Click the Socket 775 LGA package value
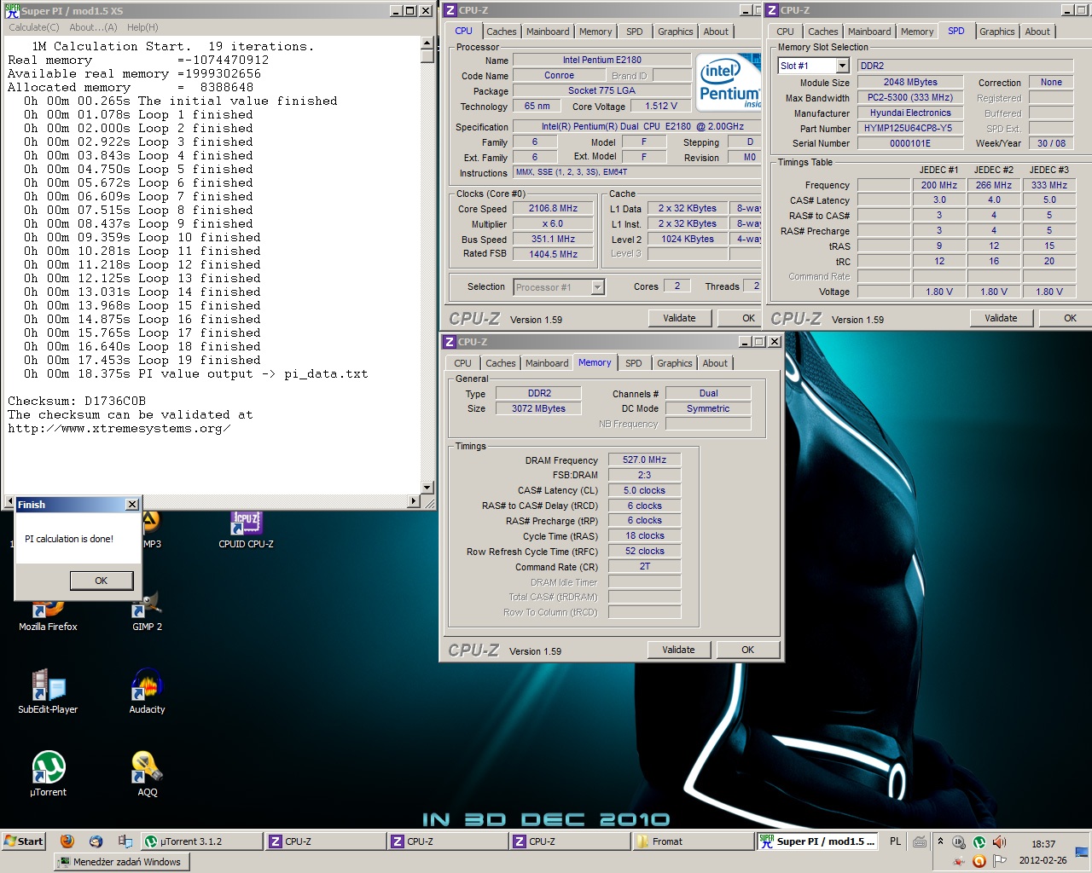The image size is (1092, 873). tap(602, 90)
